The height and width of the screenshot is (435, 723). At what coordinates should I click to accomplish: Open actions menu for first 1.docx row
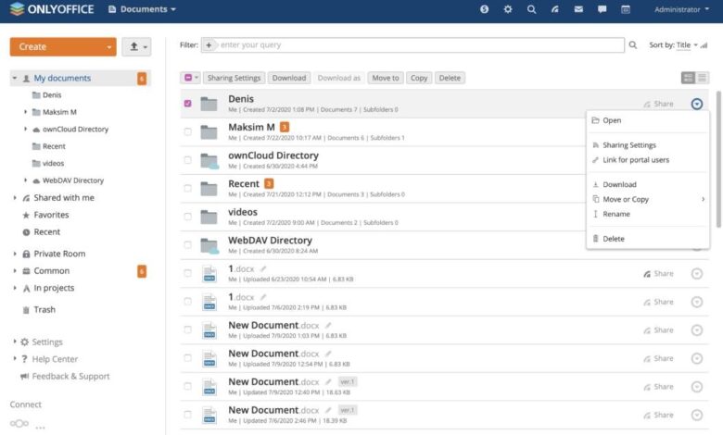click(x=697, y=273)
